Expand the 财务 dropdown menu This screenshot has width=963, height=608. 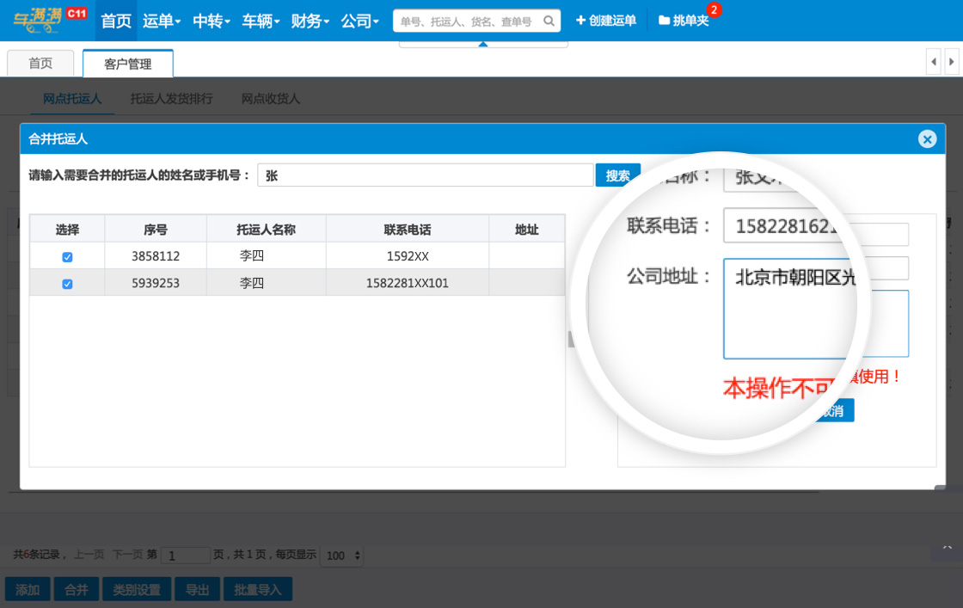pyautogui.click(x=310, y=21)
